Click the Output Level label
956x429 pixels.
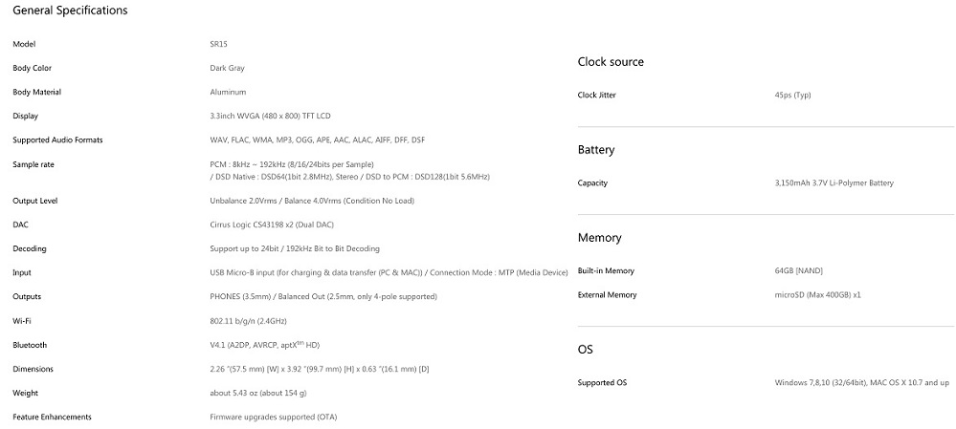35,201
